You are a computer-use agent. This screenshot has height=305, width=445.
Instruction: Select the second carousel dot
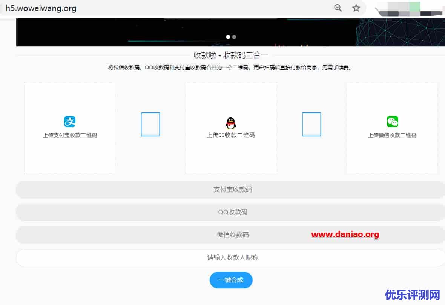(234, 37)
